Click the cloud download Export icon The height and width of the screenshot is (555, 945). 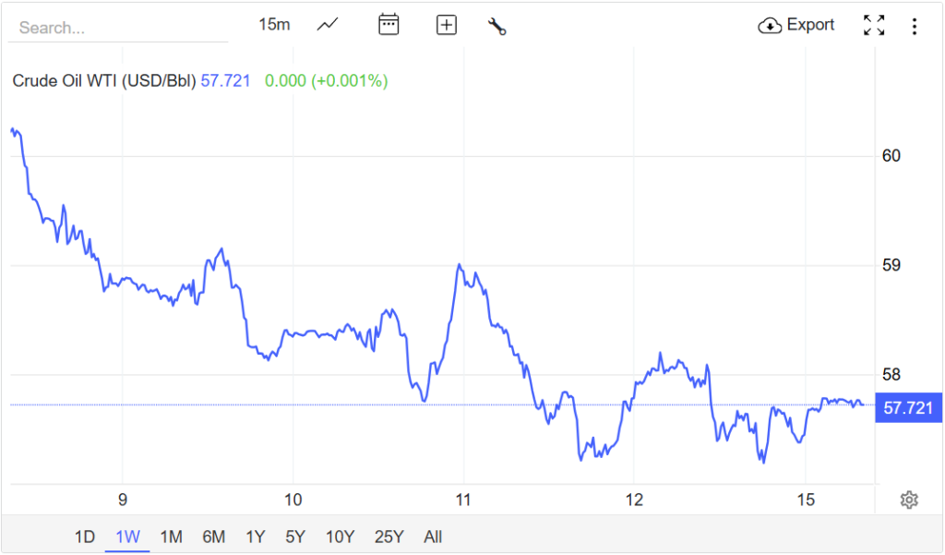click(x=770, y=26)
